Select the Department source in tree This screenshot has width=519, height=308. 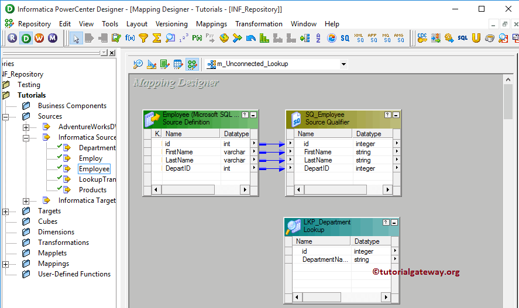[x=97, y=148]
